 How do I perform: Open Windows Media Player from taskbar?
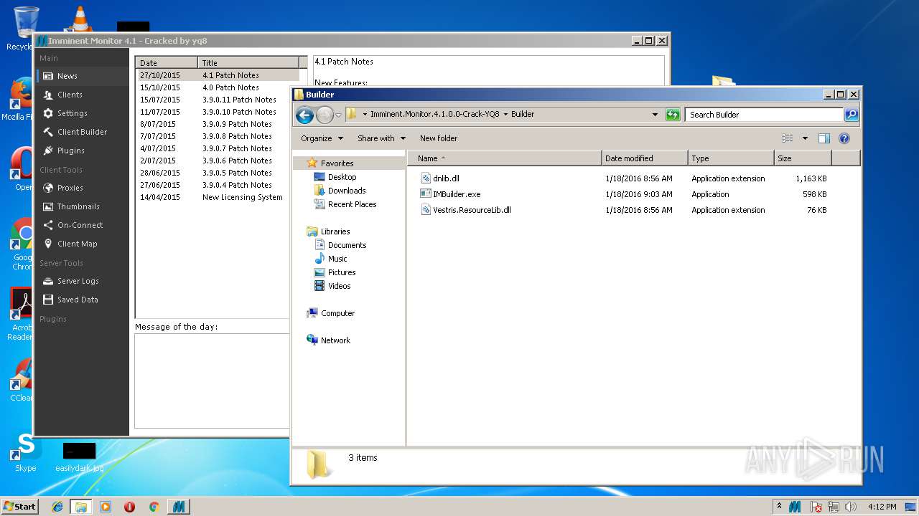(x=106, y=507)
